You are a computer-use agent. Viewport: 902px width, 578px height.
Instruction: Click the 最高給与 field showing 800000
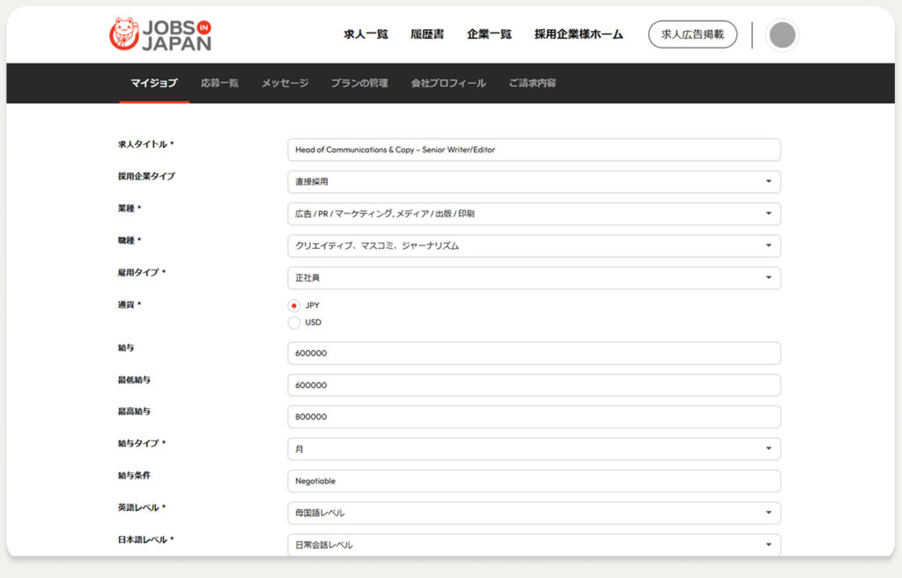click(534, 416)
